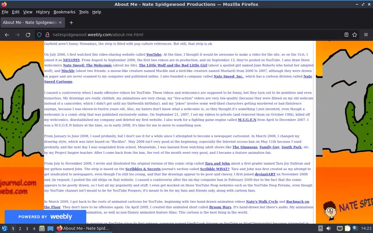The height and width of the screenshot is (233, 373).
Task: Open The Simpsons link
Action: click(x=245, y=147)
